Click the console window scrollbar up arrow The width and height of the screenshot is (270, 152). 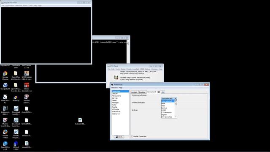pyautogui.click(x=127, y=41)
